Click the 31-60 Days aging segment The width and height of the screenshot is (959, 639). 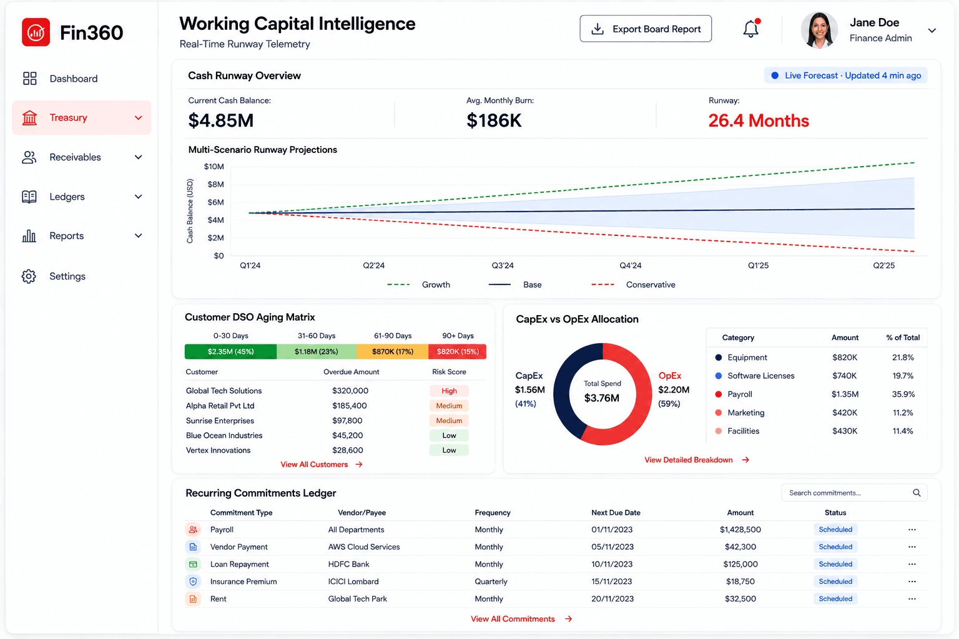pyautogui.click(x=317, y=352)
